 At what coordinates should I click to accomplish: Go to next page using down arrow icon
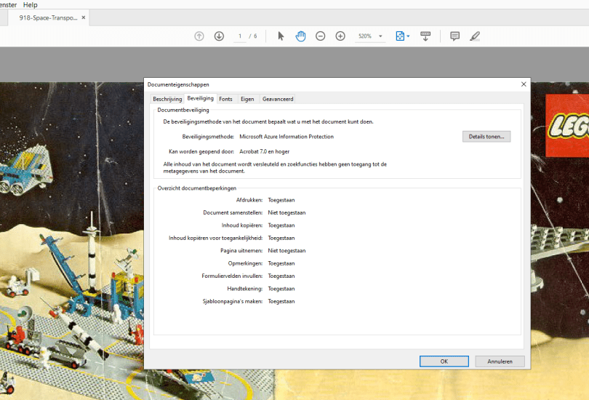click(x=219, y=36)
